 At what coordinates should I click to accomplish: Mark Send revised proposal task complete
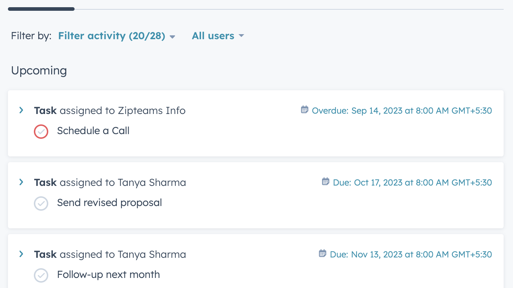click(x=41, y=203)
